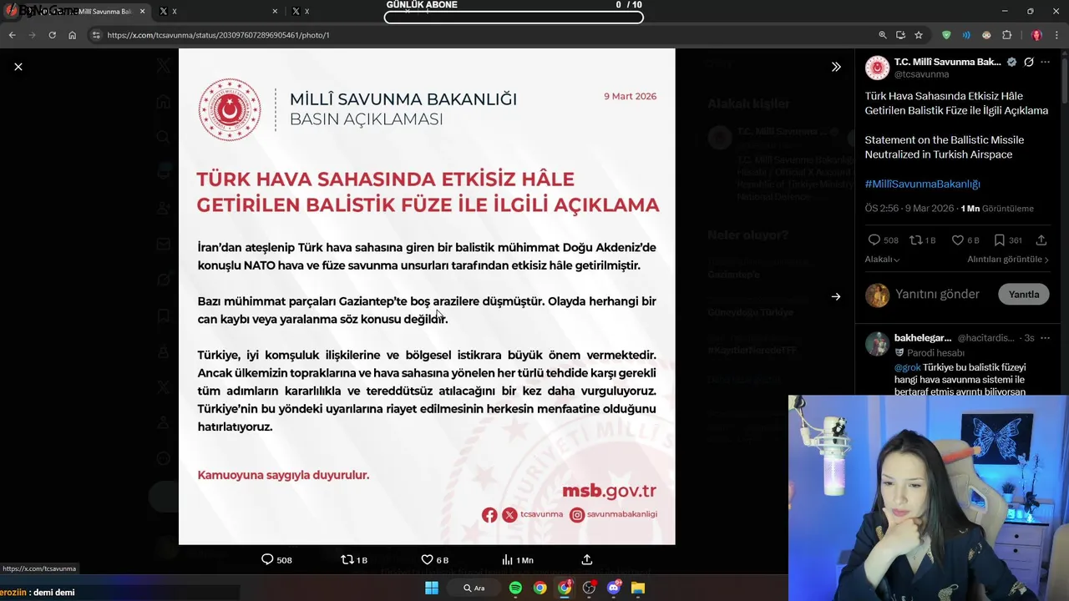This screenshot has width=1069, height=601.
Task: Click the browser back arrow
Action: 12,35
